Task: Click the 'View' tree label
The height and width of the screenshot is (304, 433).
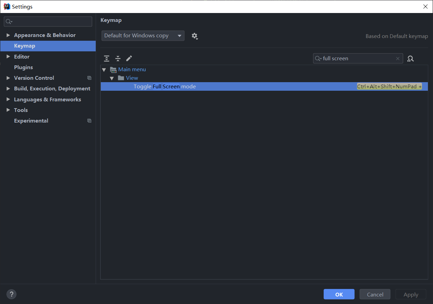Action: (x=132, y=78)
